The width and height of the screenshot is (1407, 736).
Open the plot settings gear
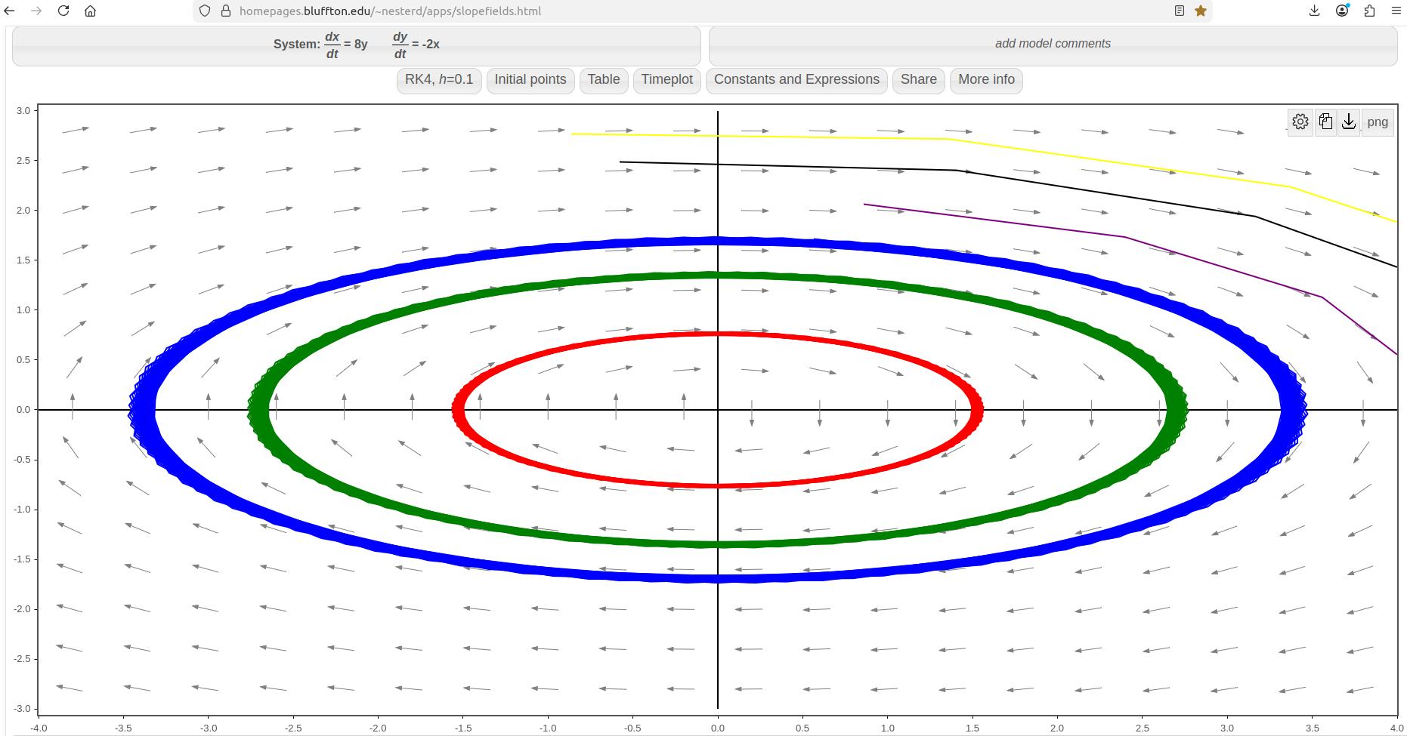tap(1300, 122)
